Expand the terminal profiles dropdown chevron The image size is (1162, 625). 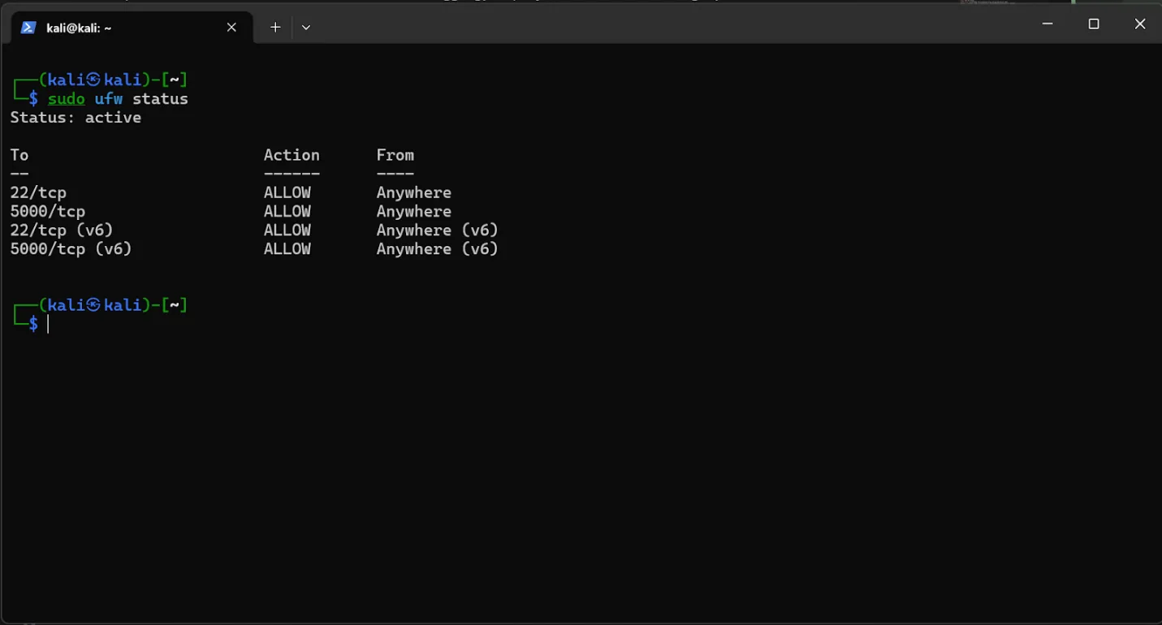(x=306, y=27)
